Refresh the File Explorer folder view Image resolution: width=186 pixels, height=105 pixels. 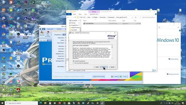(x=136, y=17)
